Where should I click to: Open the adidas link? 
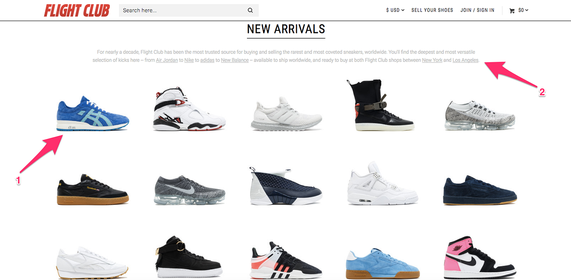point(207,60)
